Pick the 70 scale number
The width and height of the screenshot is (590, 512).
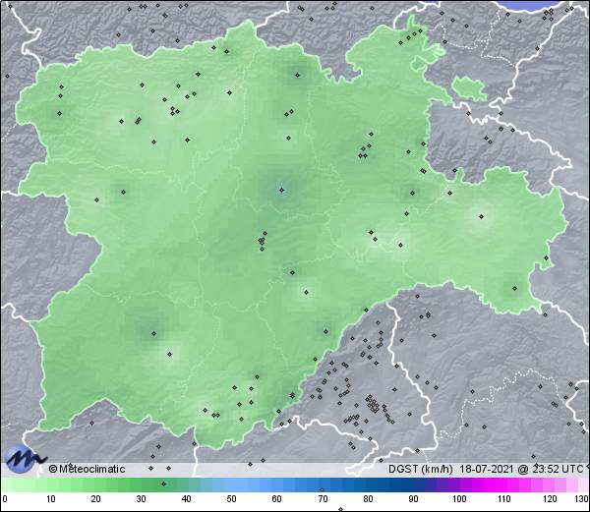323,499
